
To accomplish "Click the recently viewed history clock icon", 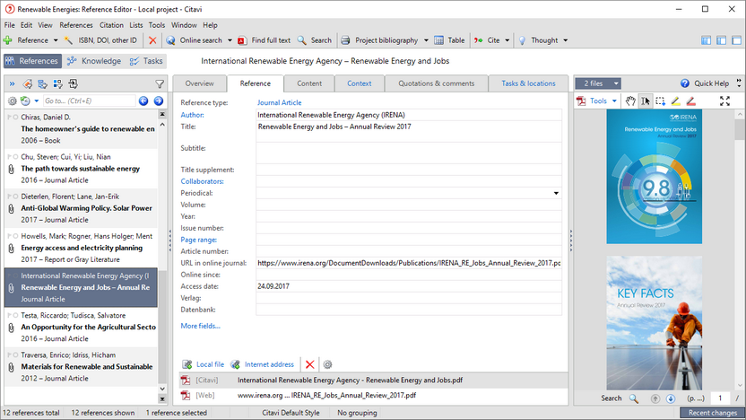I will (x=25, y=101).
